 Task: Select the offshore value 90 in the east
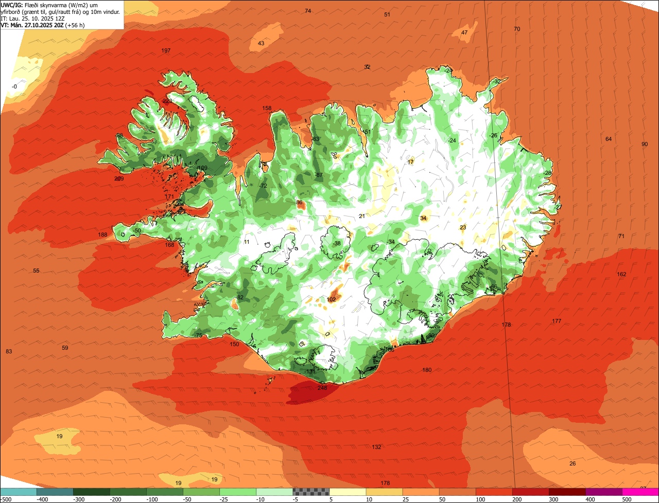(x=645, y=144)
